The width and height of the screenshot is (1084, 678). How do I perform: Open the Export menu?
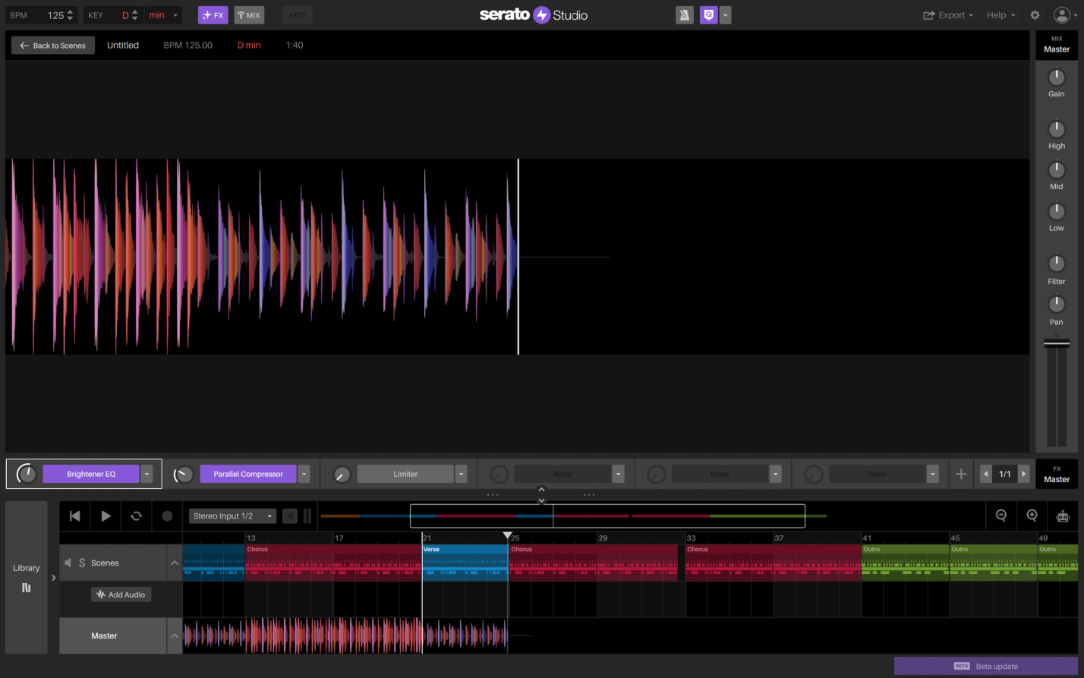click(947, 14)
